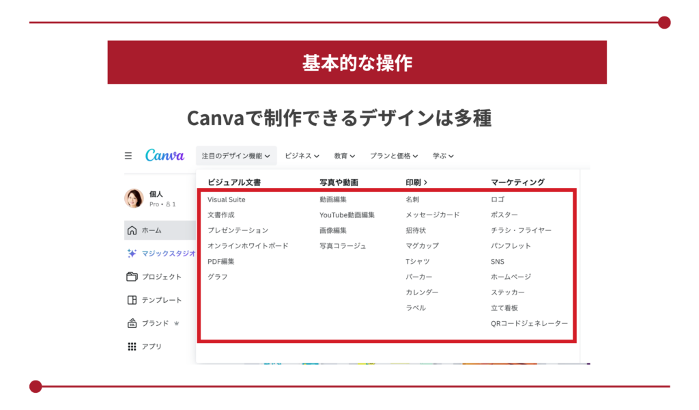Expand the ビジネス dropdown menu
This screenshot has height=410, width=699.
tap(302, 156)
